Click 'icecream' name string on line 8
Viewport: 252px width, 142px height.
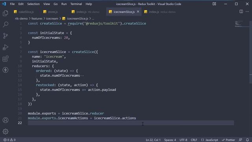[x=54, y=57]
